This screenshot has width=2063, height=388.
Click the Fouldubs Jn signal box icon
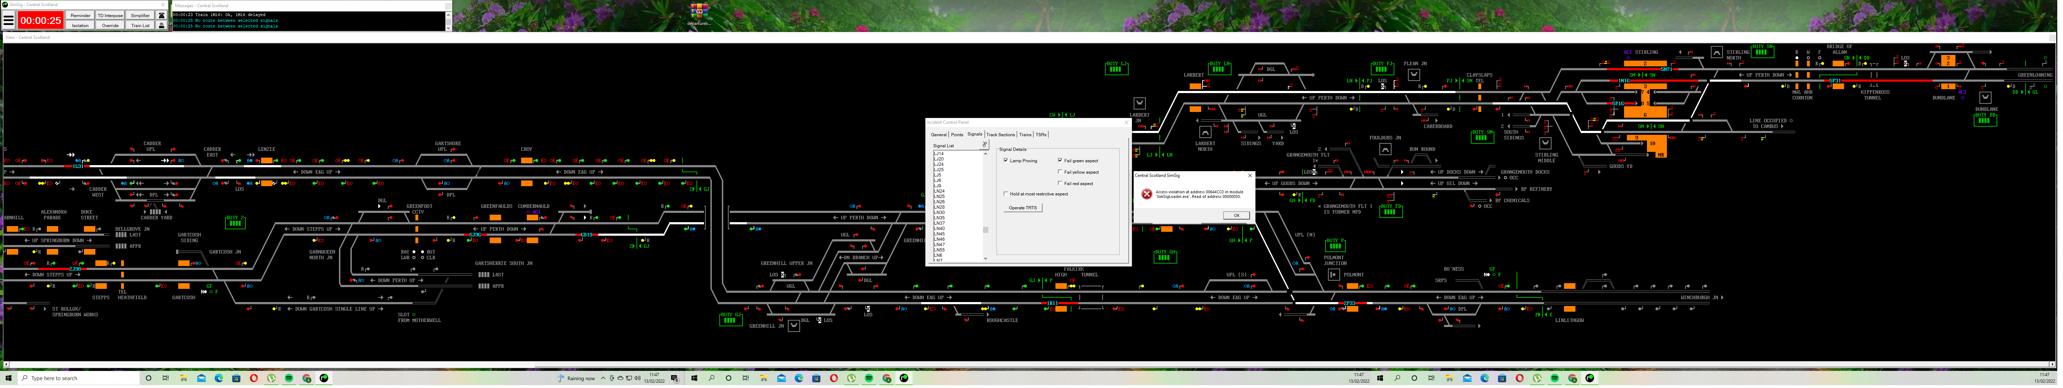1385,149
